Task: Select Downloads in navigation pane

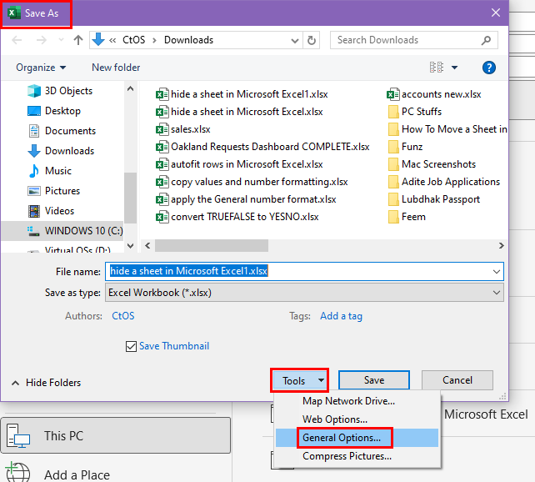Action: (x=70, y=151)
